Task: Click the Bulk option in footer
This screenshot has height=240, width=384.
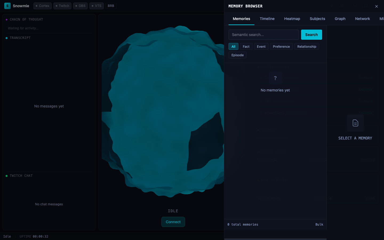Action: pos(319,225)
